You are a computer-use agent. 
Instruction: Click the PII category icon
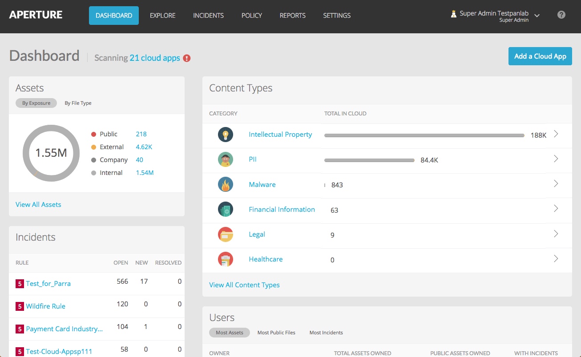(x=226, y=159)
